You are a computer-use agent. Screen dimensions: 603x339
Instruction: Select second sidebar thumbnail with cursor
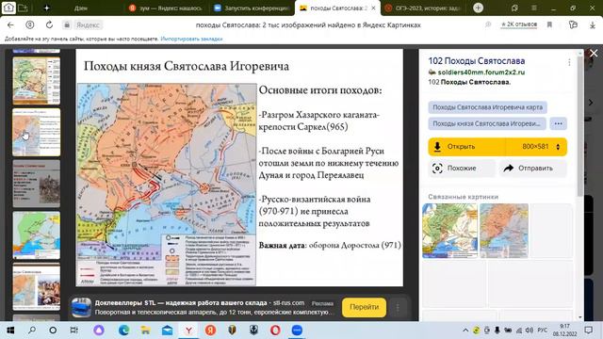click(37, 132)
